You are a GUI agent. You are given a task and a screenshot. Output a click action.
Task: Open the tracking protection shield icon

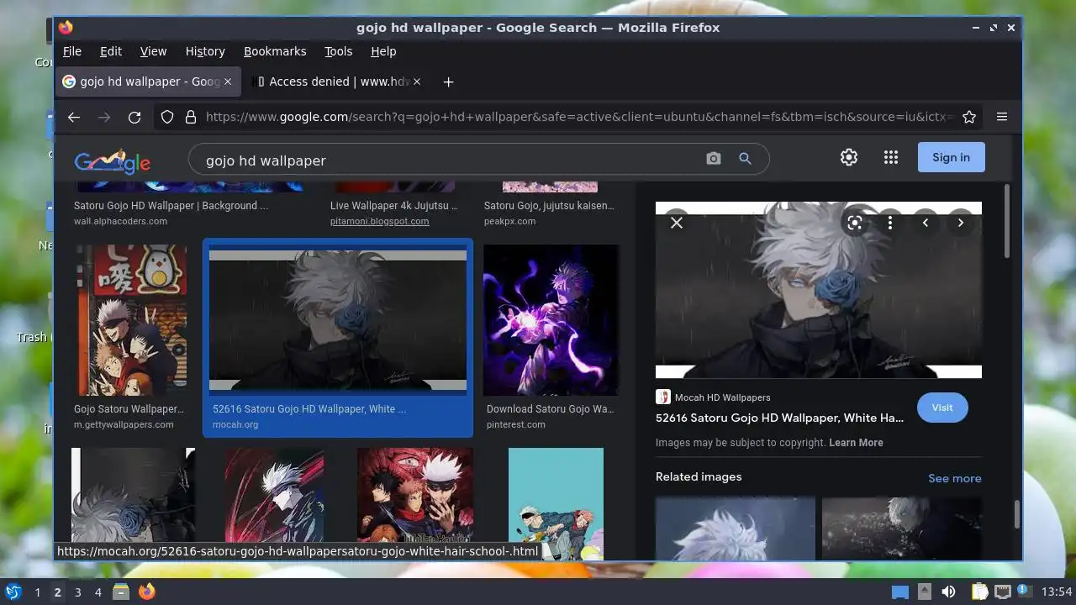(x=167, y=117)
